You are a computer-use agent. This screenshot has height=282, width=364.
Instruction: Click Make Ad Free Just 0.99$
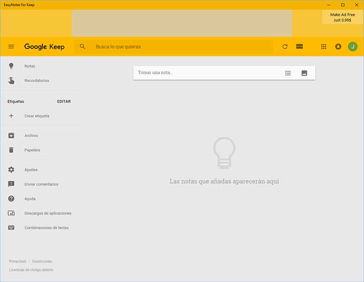click(342, 17)
